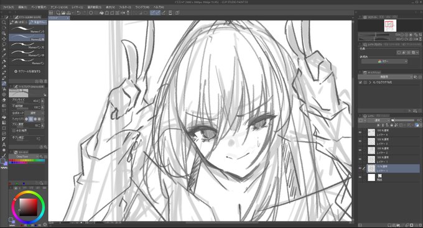Open the カラー expression color dropdown
Image resolution: width=423 pixels, height=228 pixels.
click(x=384, y=62)
